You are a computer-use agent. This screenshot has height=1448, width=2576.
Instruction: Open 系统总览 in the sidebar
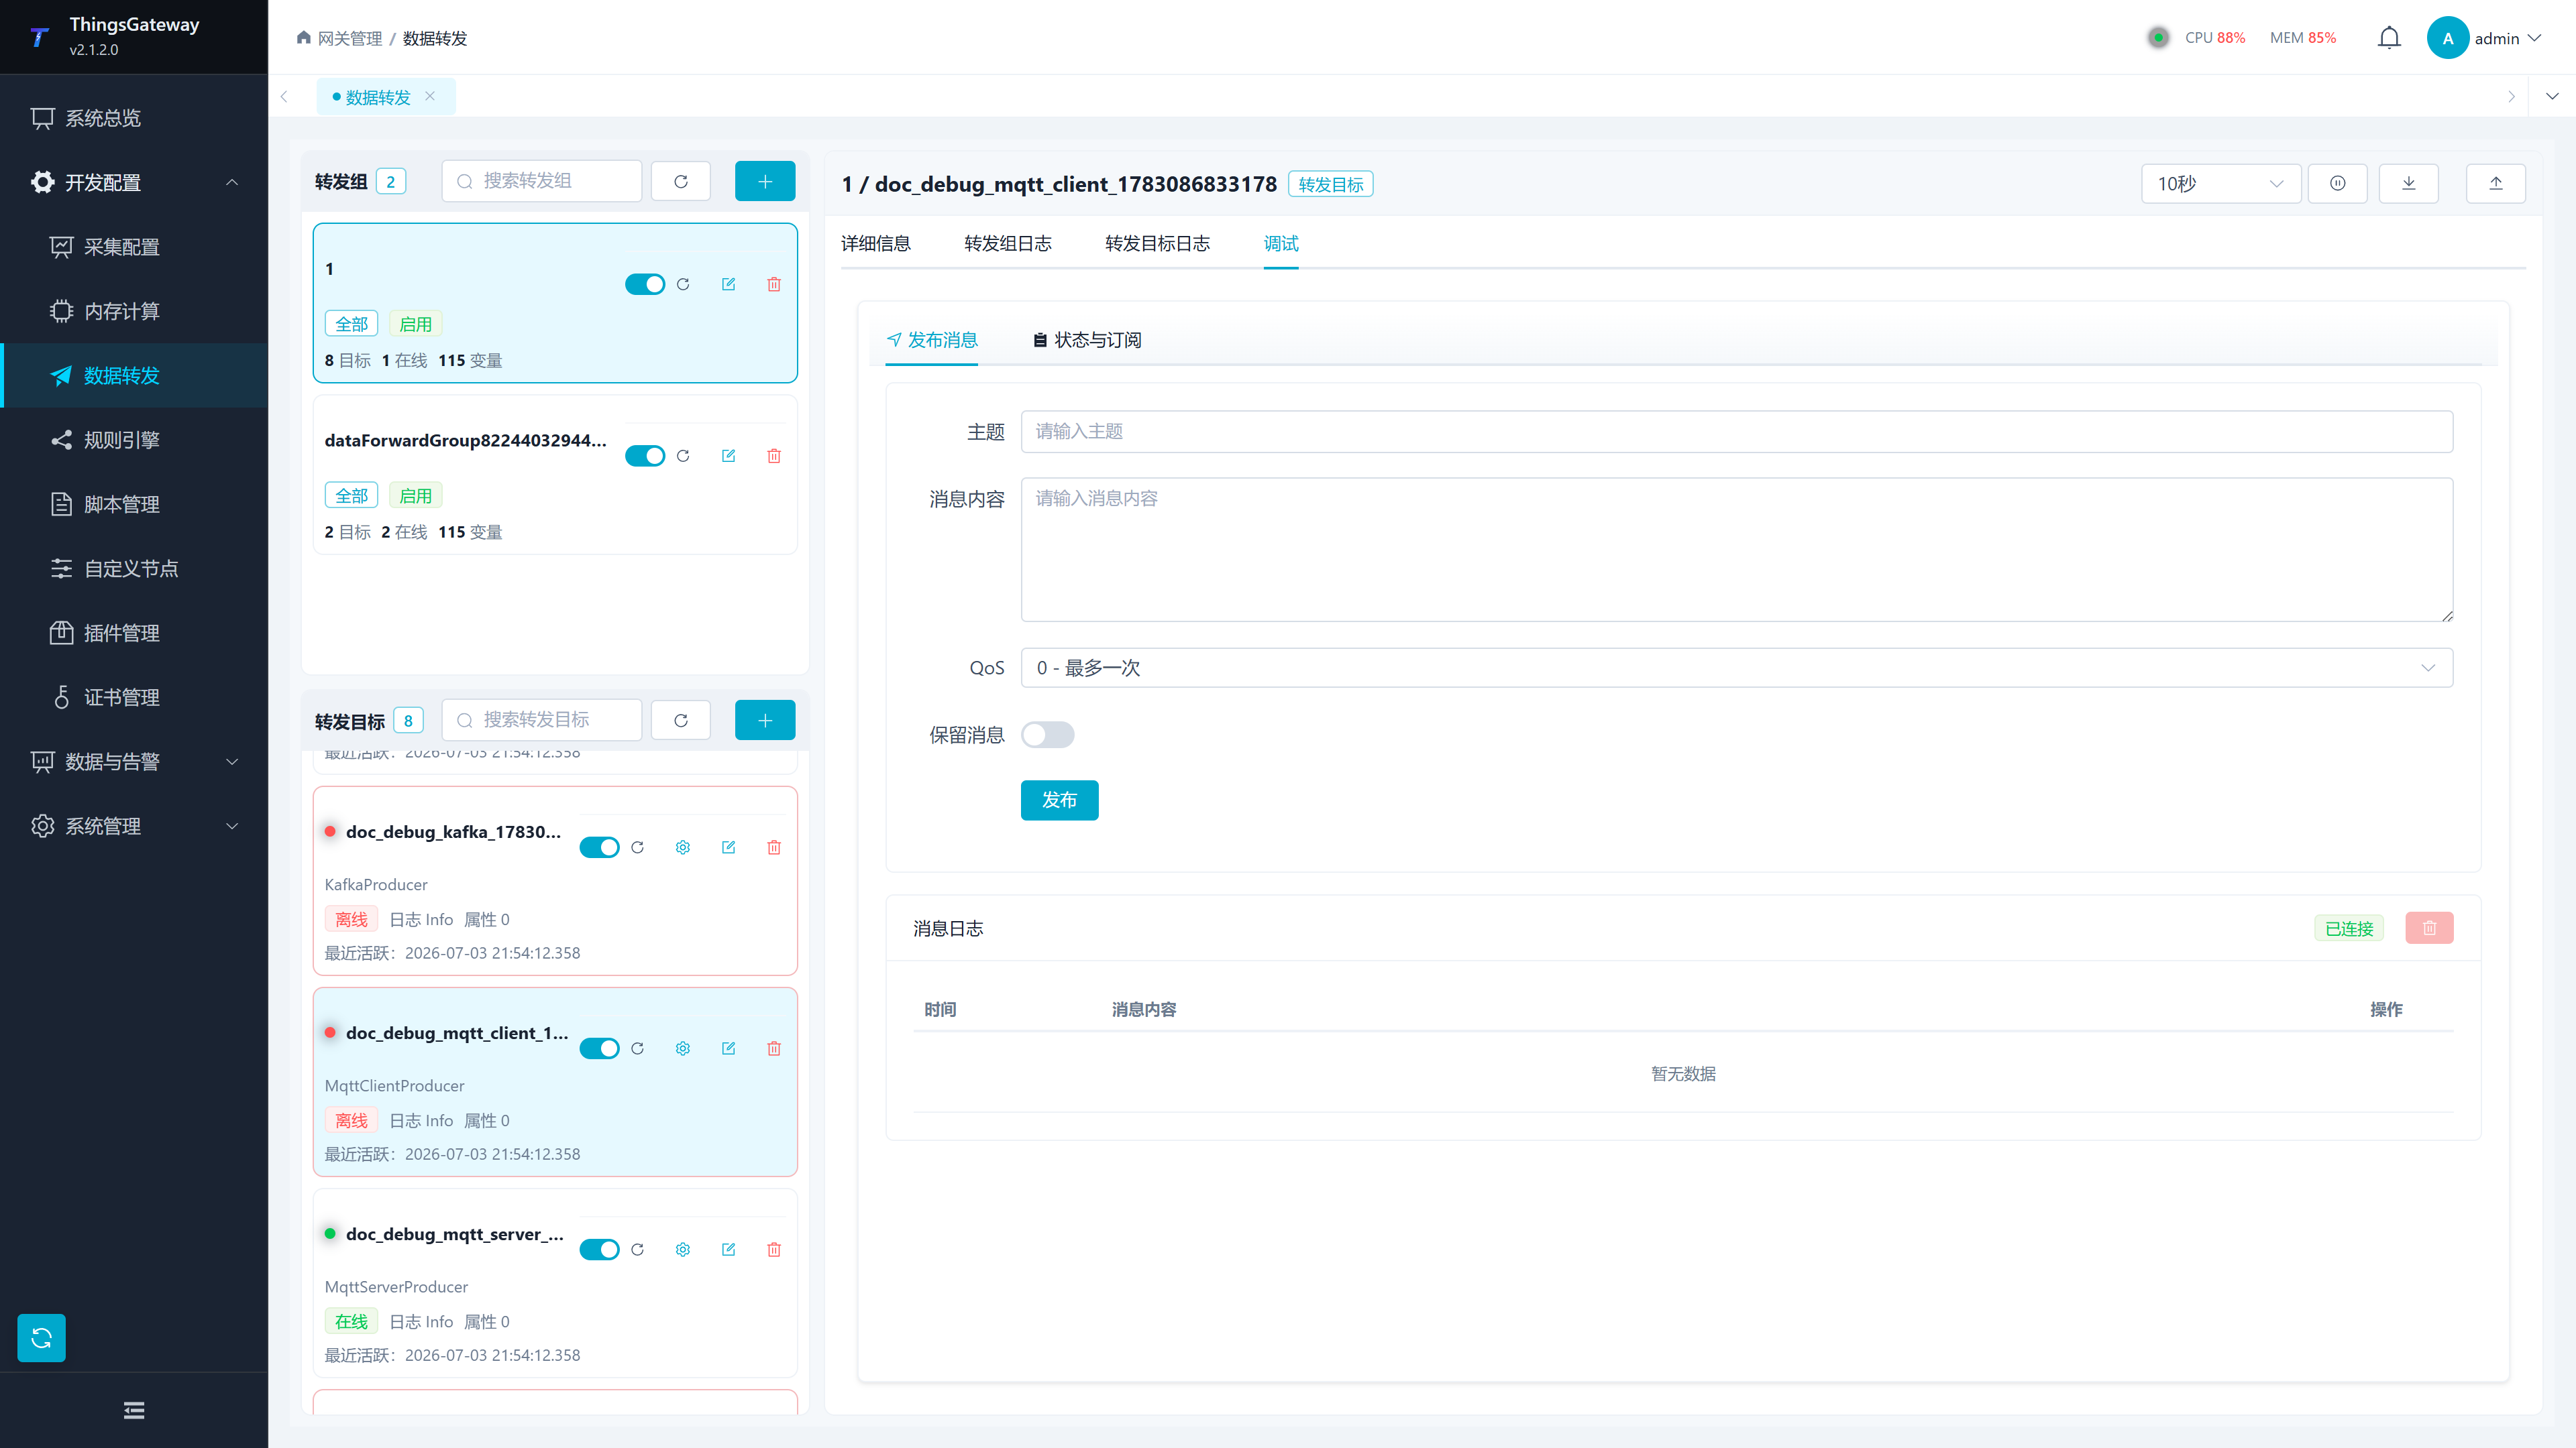coord(134,118)
